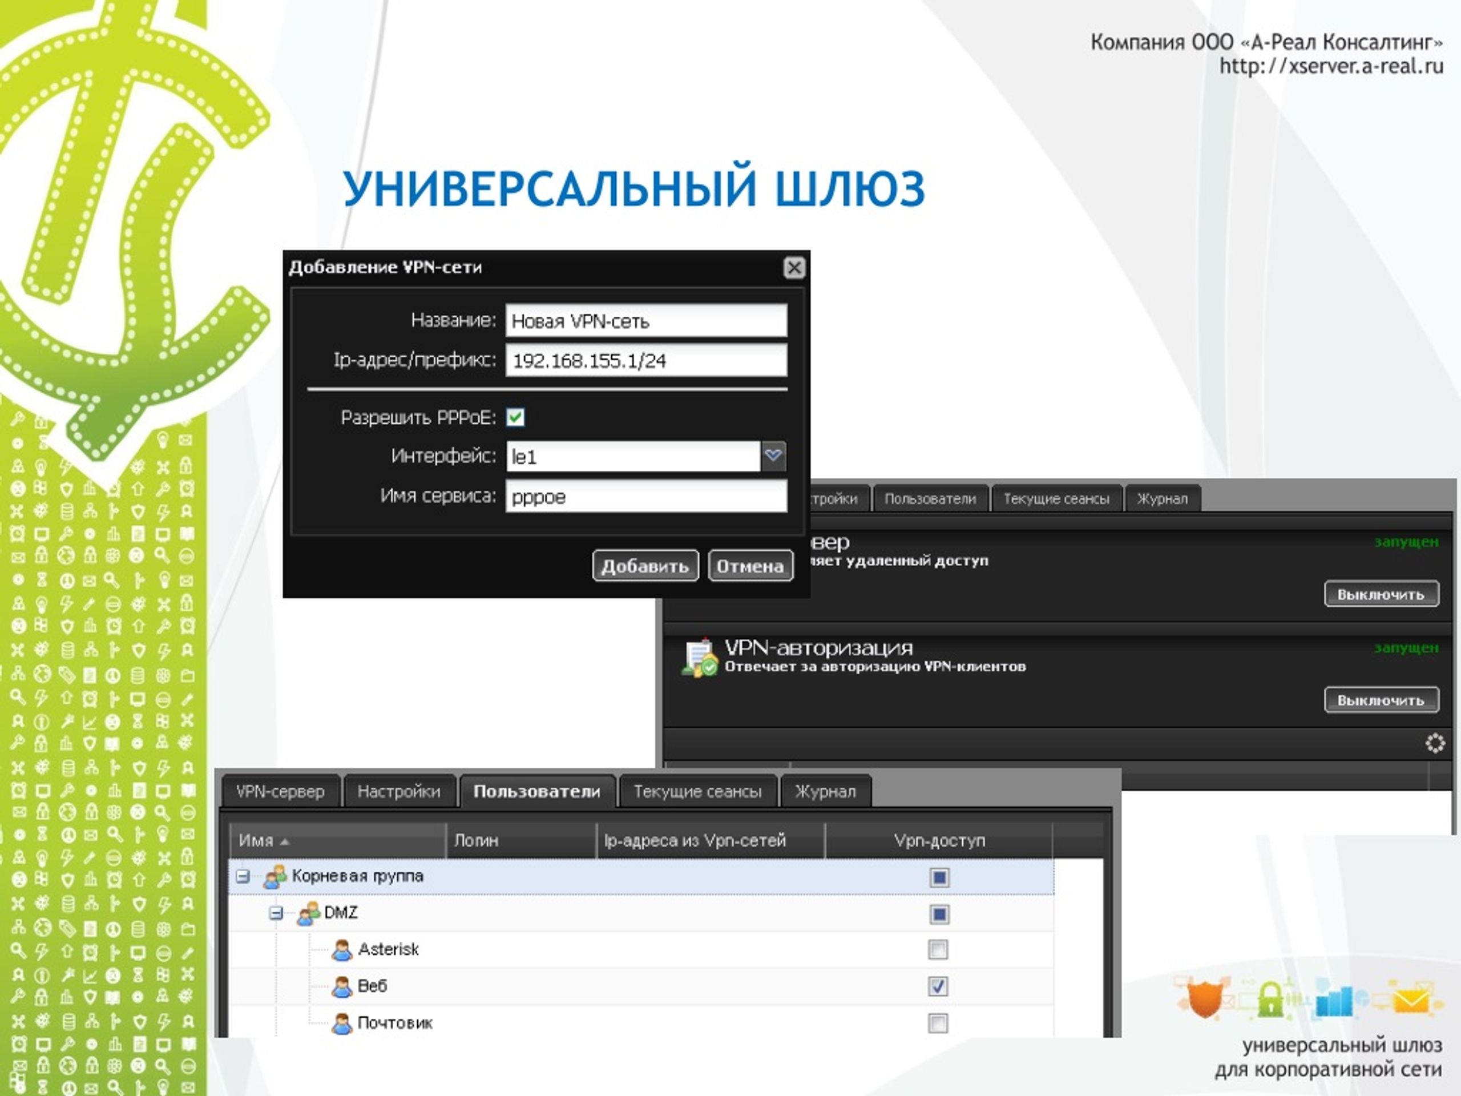Select the Пользователи tab in users window

(537, 791)
